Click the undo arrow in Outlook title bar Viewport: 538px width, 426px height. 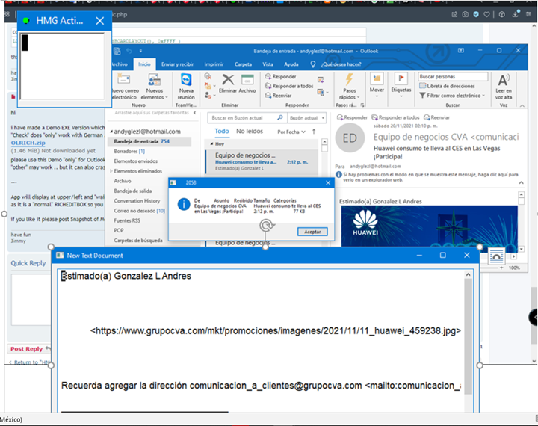coord(129,51)
